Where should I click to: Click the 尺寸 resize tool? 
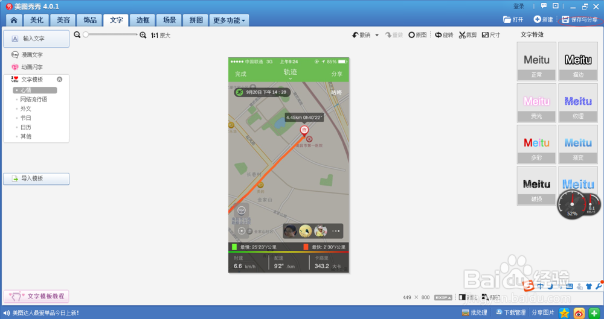(491, 35)
